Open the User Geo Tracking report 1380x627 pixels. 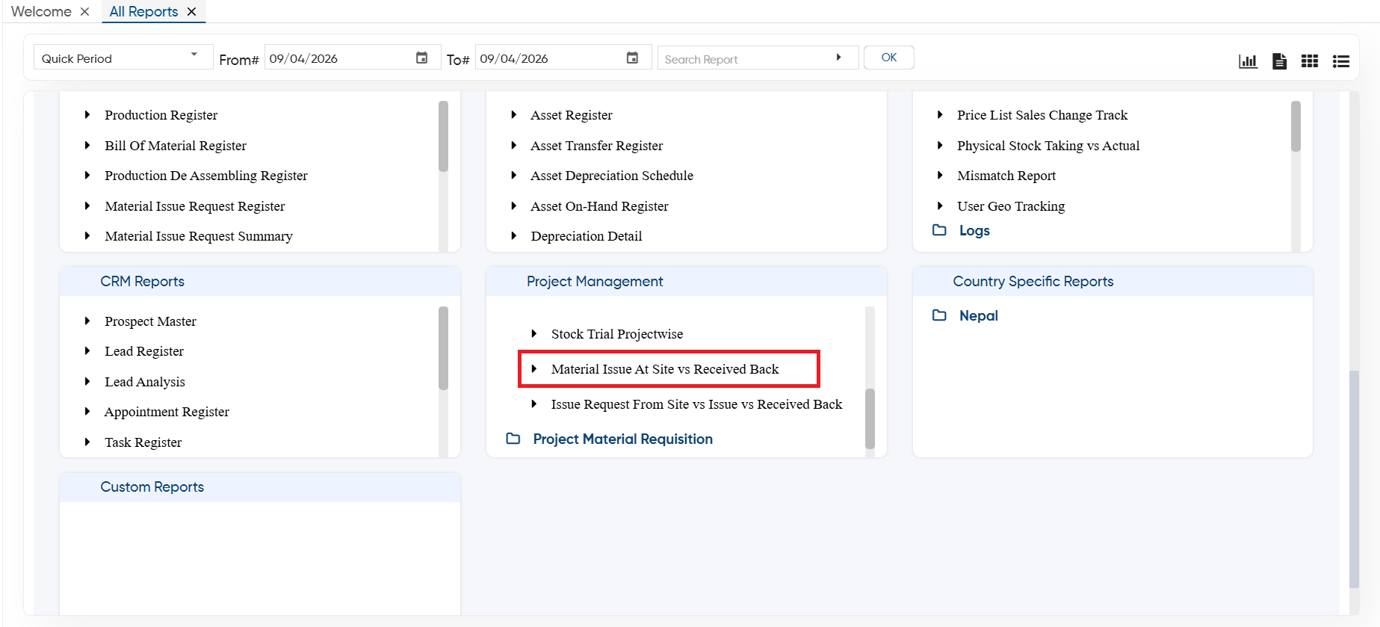(x=1011, y=206)
